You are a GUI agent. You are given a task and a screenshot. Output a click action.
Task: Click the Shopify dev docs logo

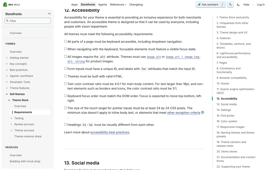(11, 5)
